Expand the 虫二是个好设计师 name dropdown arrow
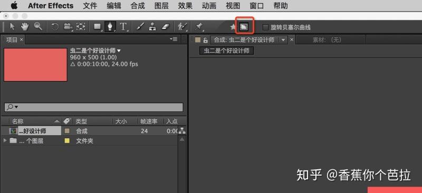 click(x=119, y=50)
